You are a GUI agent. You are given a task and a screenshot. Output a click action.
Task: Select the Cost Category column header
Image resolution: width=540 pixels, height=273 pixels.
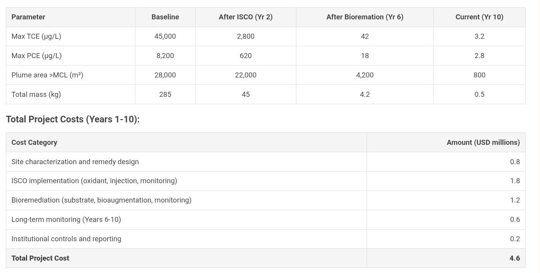[35, 143]
